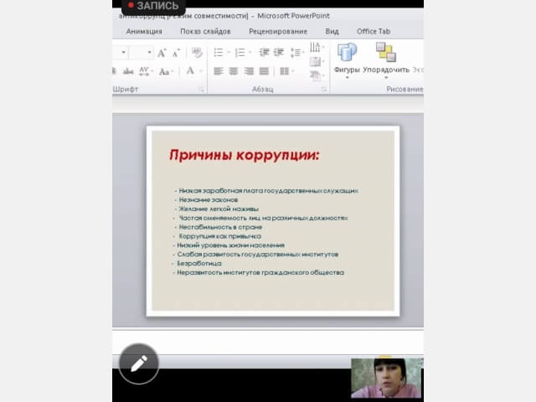536x402 pixels.
Task: Click bullet Частая сменяемость лиц на должностях
Action: pyautogui.click(x=263, y=218)
